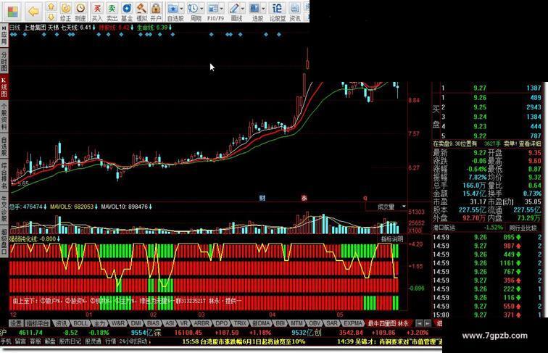Select the SAR indicator tab

tap(332, 323)
